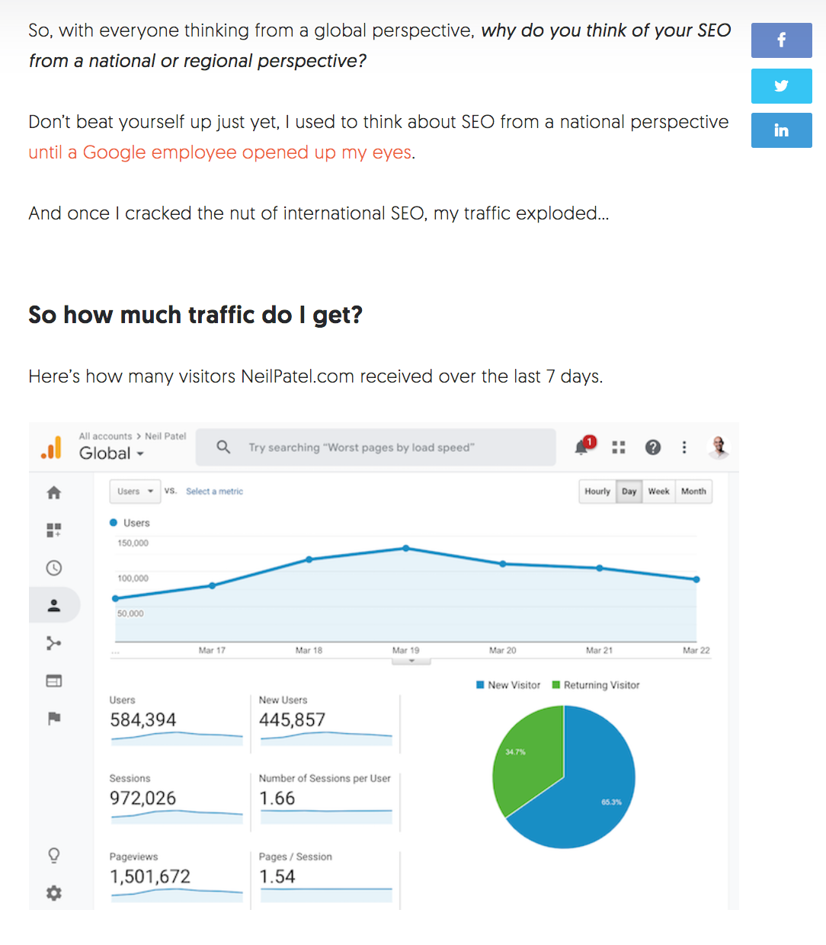Click 'Select a metric' link
The height and width of the screenshot is (945, 826).
click(214, 492)
